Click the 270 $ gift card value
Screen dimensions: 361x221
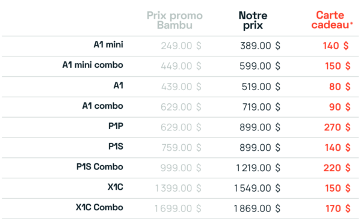338,127
